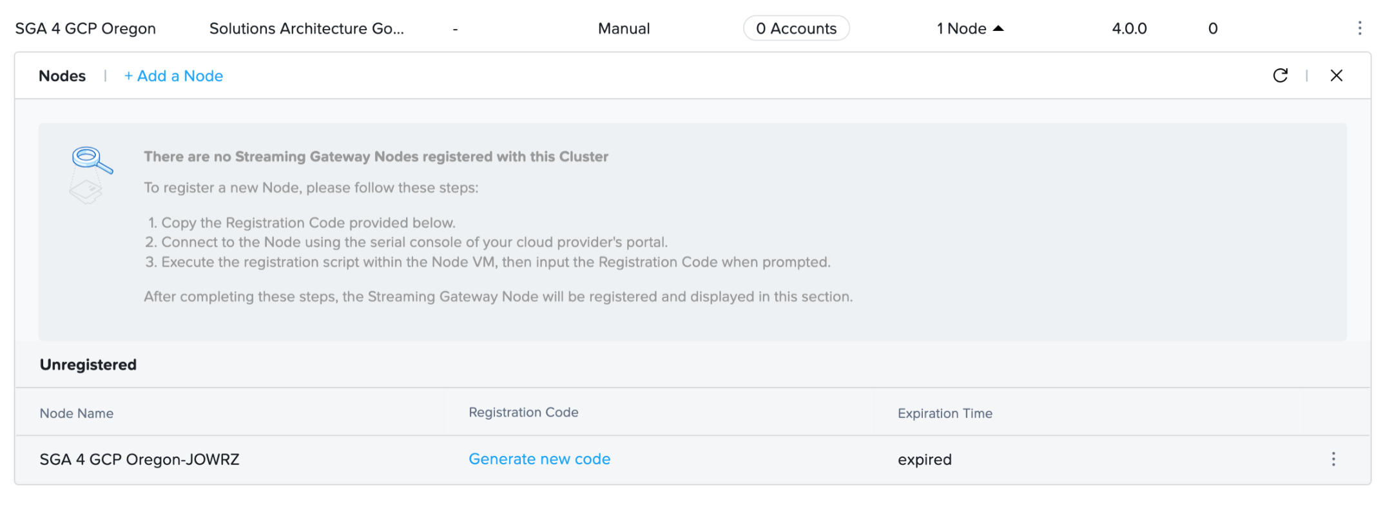Click the Unregistered section heading
The width and height of the screenshot is (1383, 519).
pyautogui.click(x=88, y=364)
